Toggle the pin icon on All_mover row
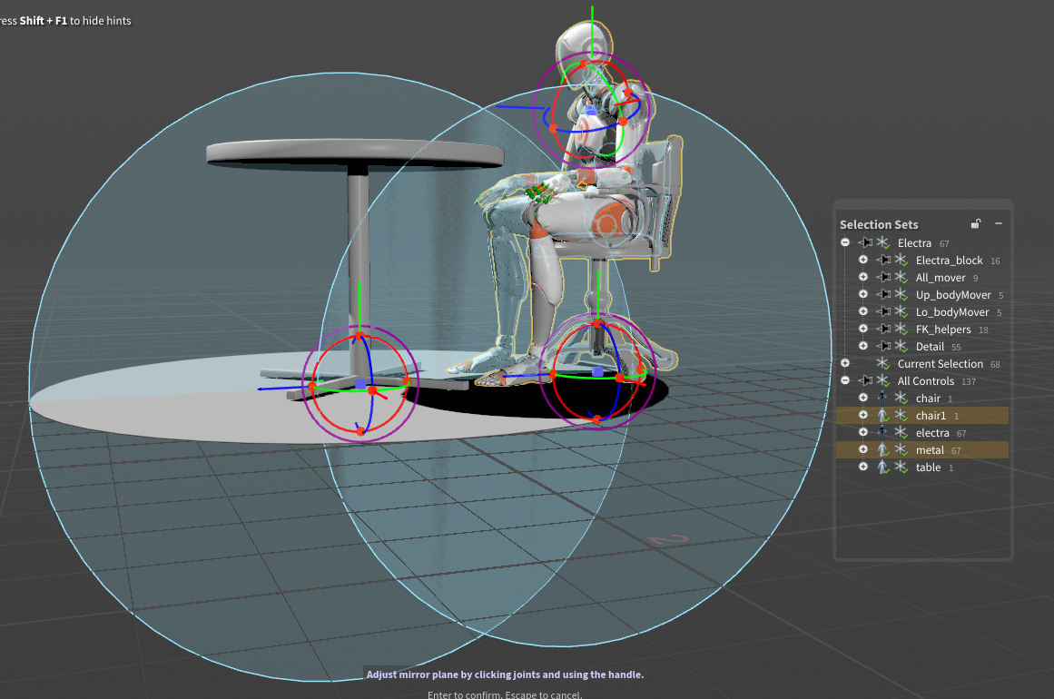 coord(883,277)
